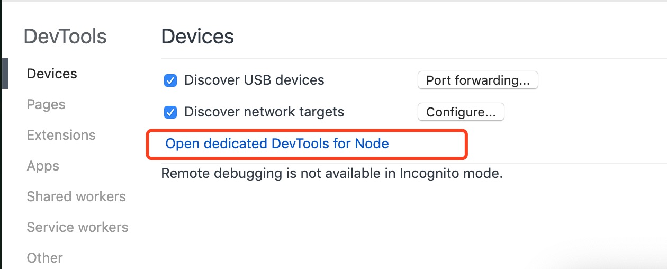Show the Apps section
This screenshot has width=667, height=269.
pos(43,166)
